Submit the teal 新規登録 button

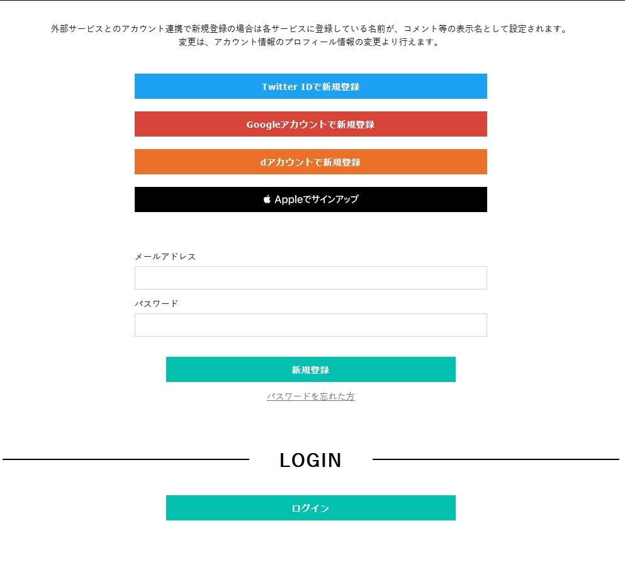coord(310,369)
